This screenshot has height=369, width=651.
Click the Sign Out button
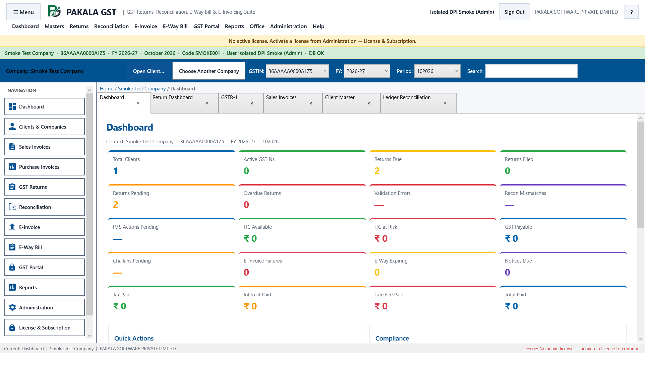click(x=514, y=12)
